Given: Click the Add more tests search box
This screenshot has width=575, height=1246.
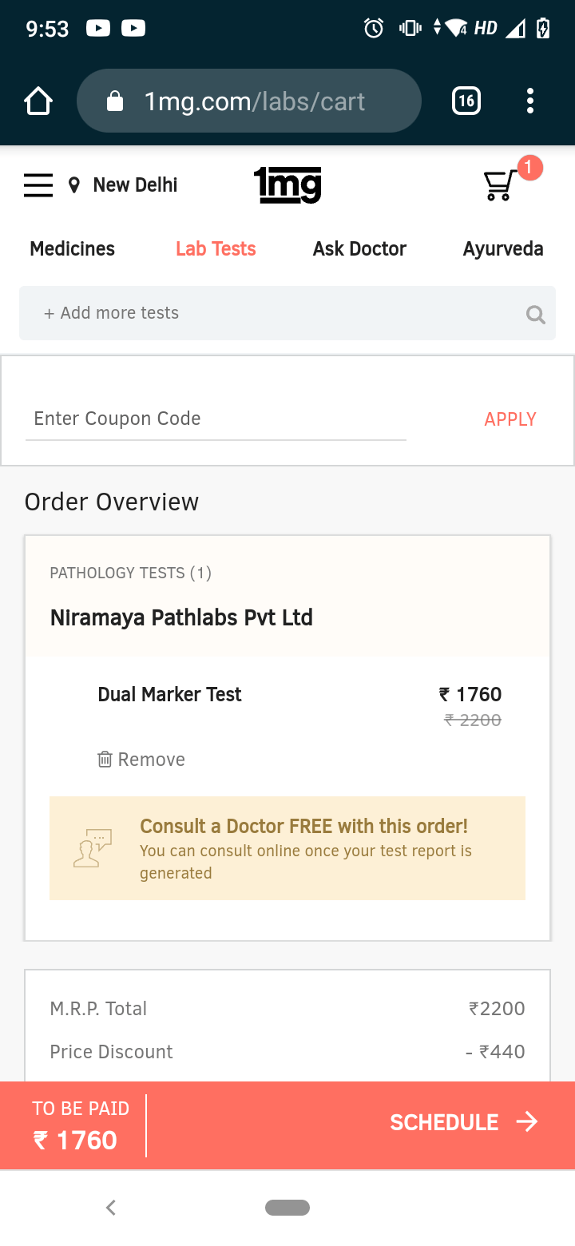Looking at the screenshot, I should (x=287, y=313).
